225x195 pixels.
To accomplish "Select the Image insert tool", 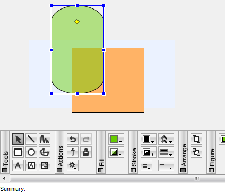I will (45, 165).
